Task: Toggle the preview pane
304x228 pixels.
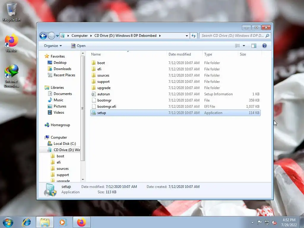Action: (x=254, y=46)
